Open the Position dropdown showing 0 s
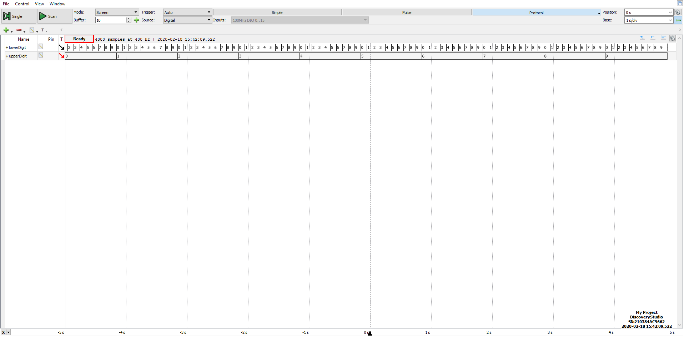The height and width of the screenshot is (337, 684). [649, 12]
